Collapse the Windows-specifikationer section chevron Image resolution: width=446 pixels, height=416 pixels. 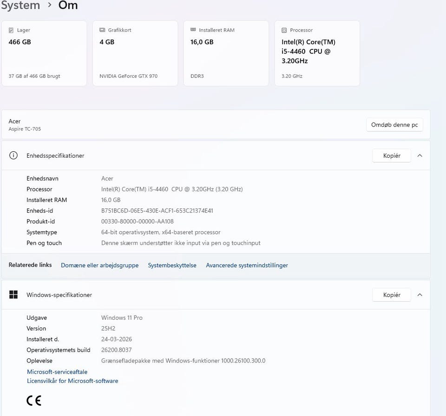click(x=420, y=295)
